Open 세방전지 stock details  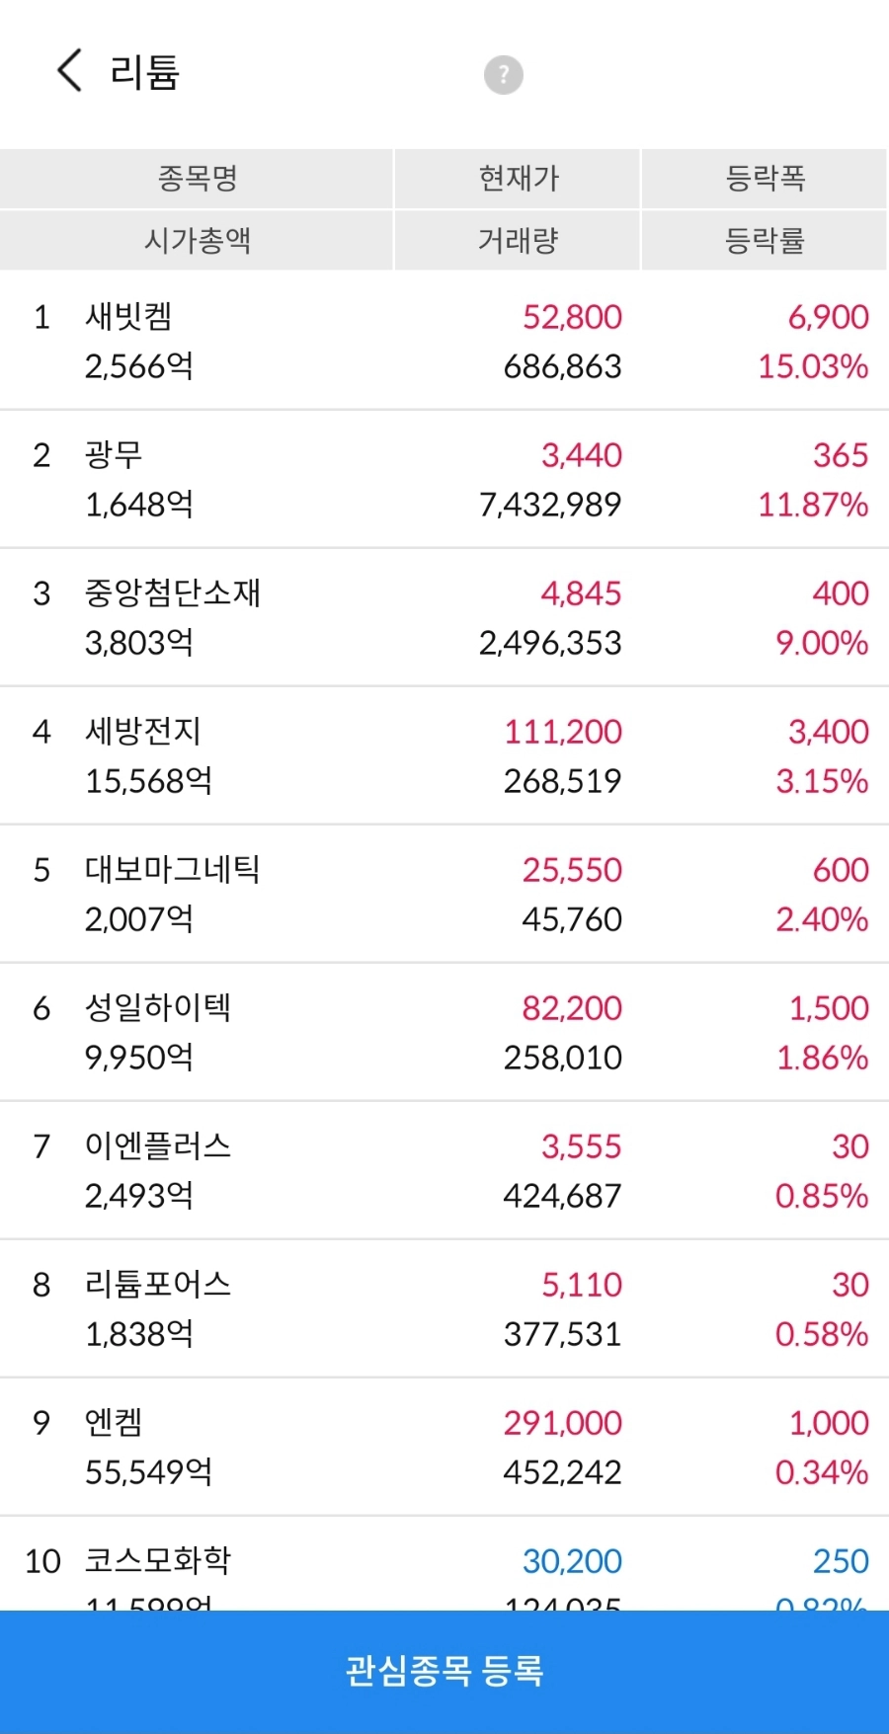click(x=444, y=755)
